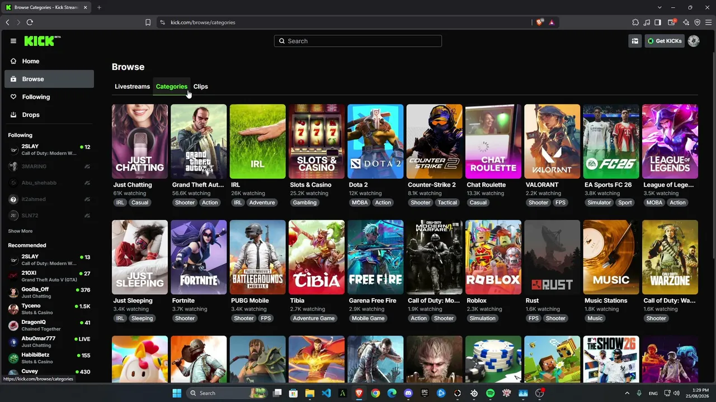Open the Tibia category thumbnail
Image resolution: width=716 pixels, height=402 pixels.
(317, 257)
